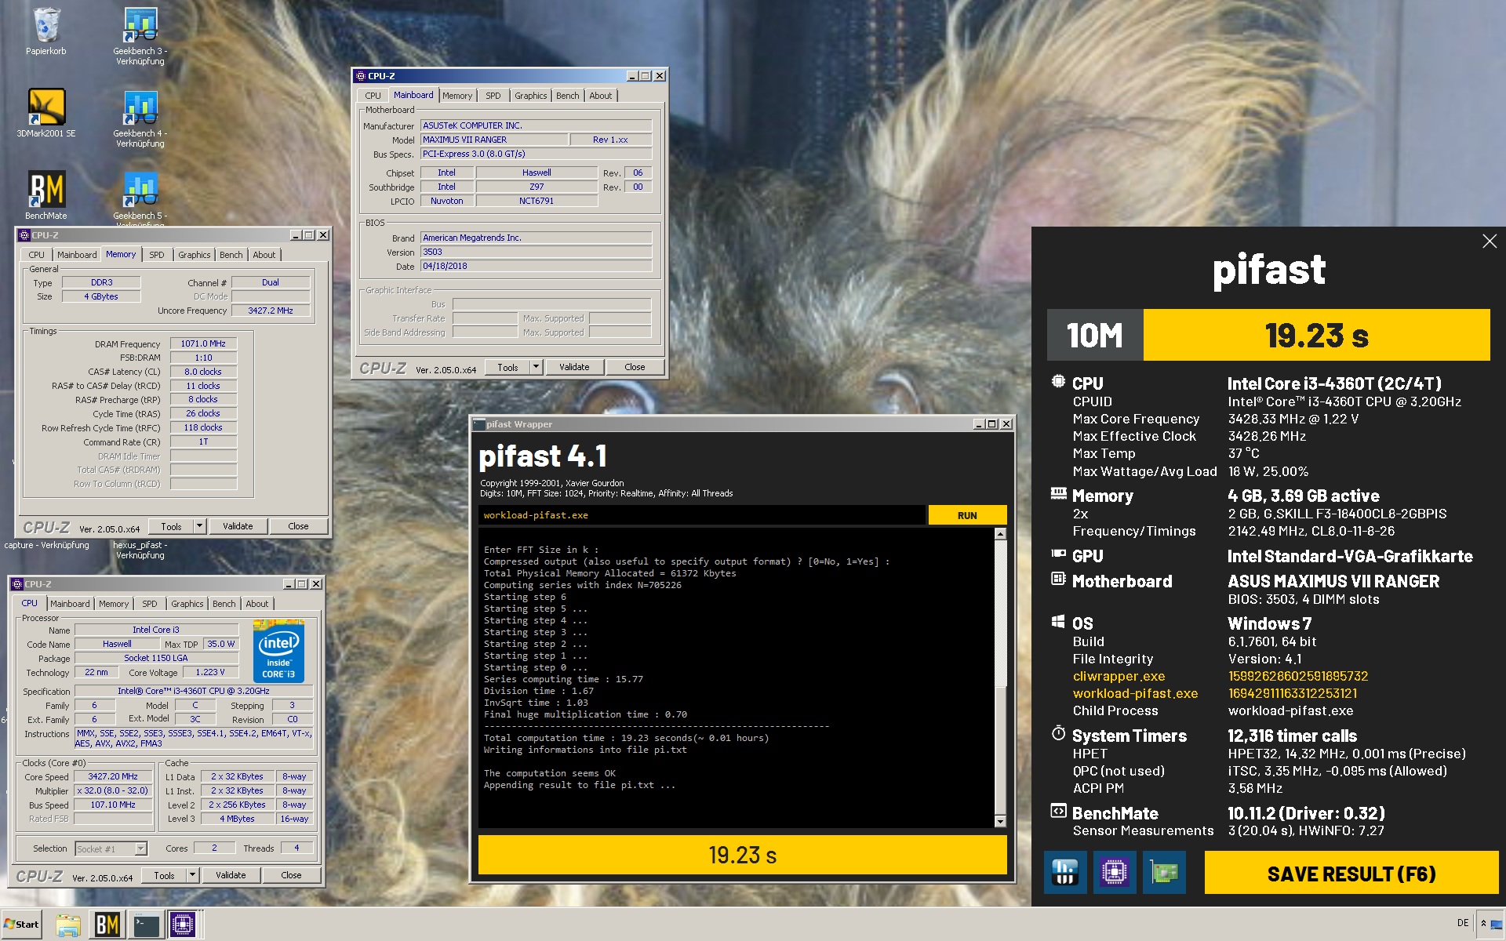Minimize the Memory CPU-Z window
The width and height of the screenshot is (1506, 941).
point(296,235)
